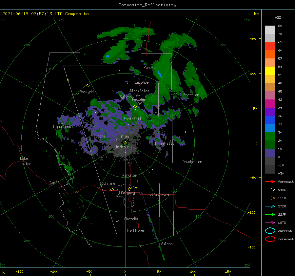This screenshot has width=295, height=276.
Task: Click the Limestone label
Action: pos(62,127)
